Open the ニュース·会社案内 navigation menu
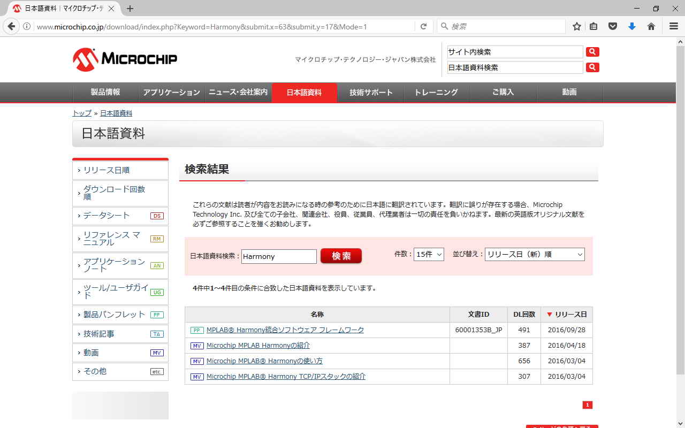The width and height of the screenshot is (685, 428). coord(238,92)
